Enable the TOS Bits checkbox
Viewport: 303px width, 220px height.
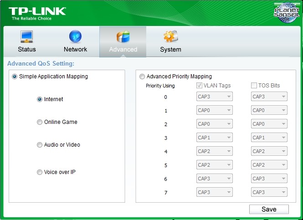[254, 85]
